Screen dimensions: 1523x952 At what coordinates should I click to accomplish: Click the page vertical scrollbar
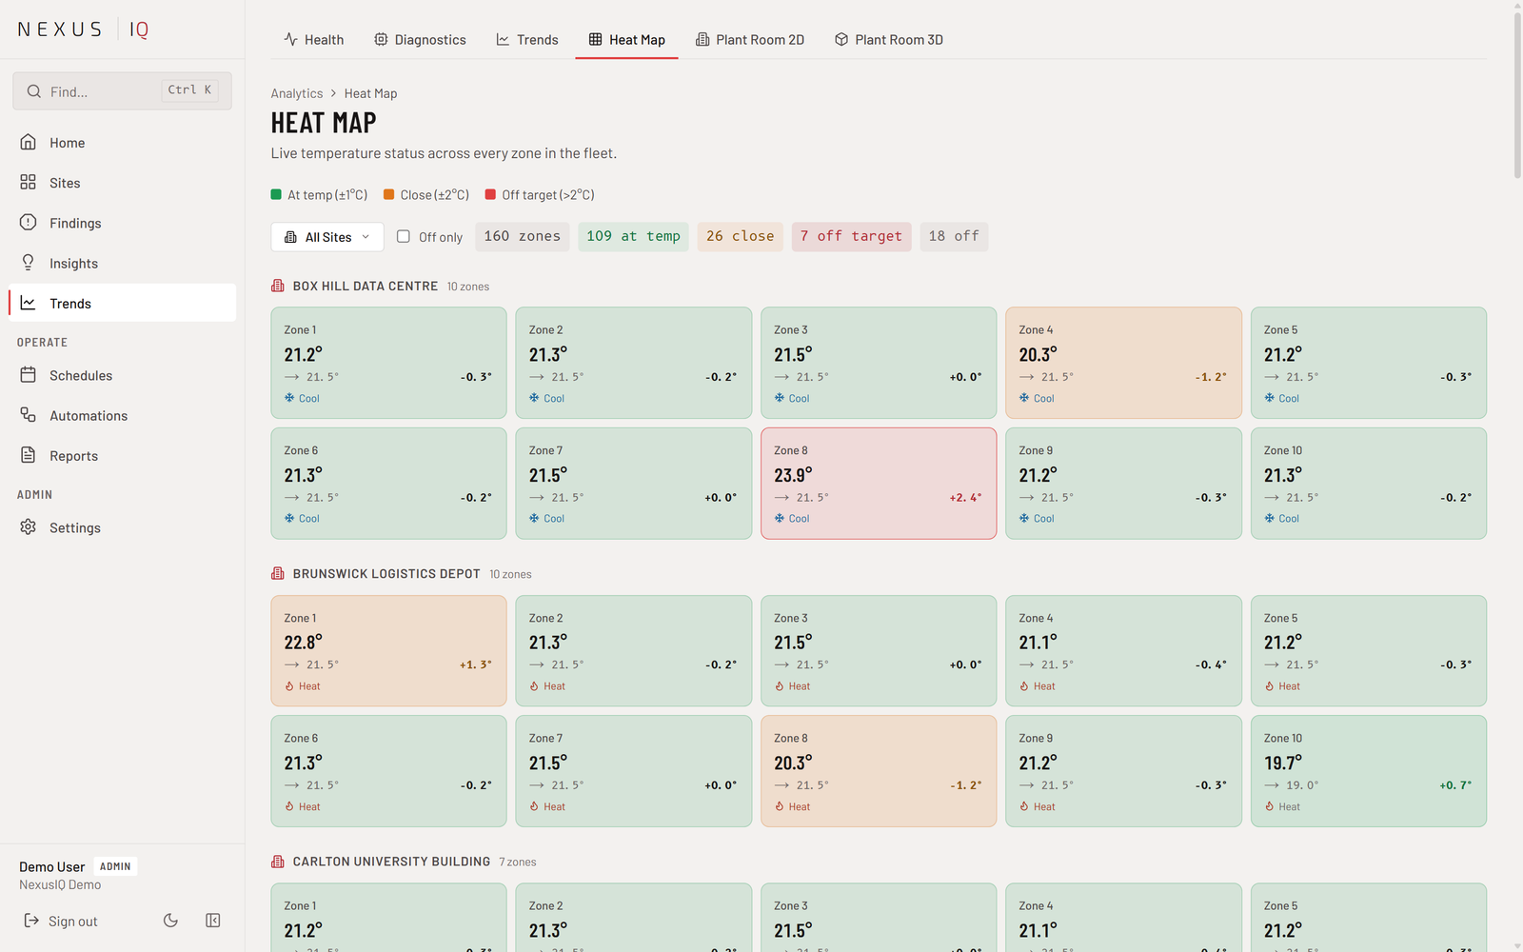(x=1517, y=95)
